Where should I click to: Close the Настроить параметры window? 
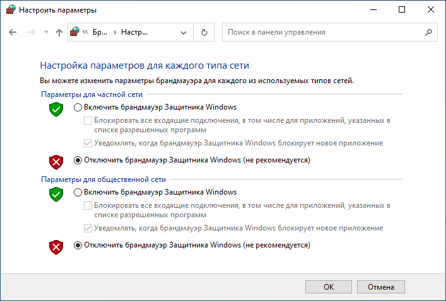pos(431,9)
